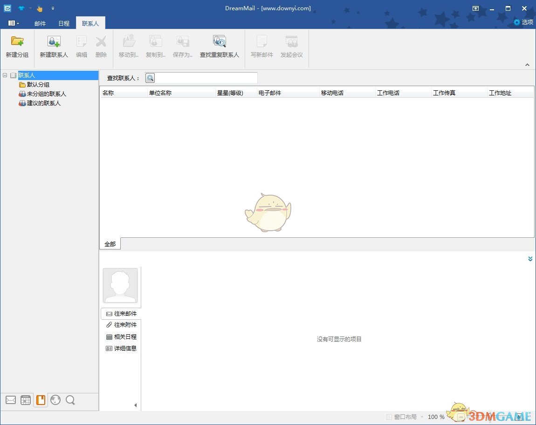Image resolution: width=536 pixels, height=425 pixels.
Task: Select the 联系人 root tree item
Action: coord(58,75)
